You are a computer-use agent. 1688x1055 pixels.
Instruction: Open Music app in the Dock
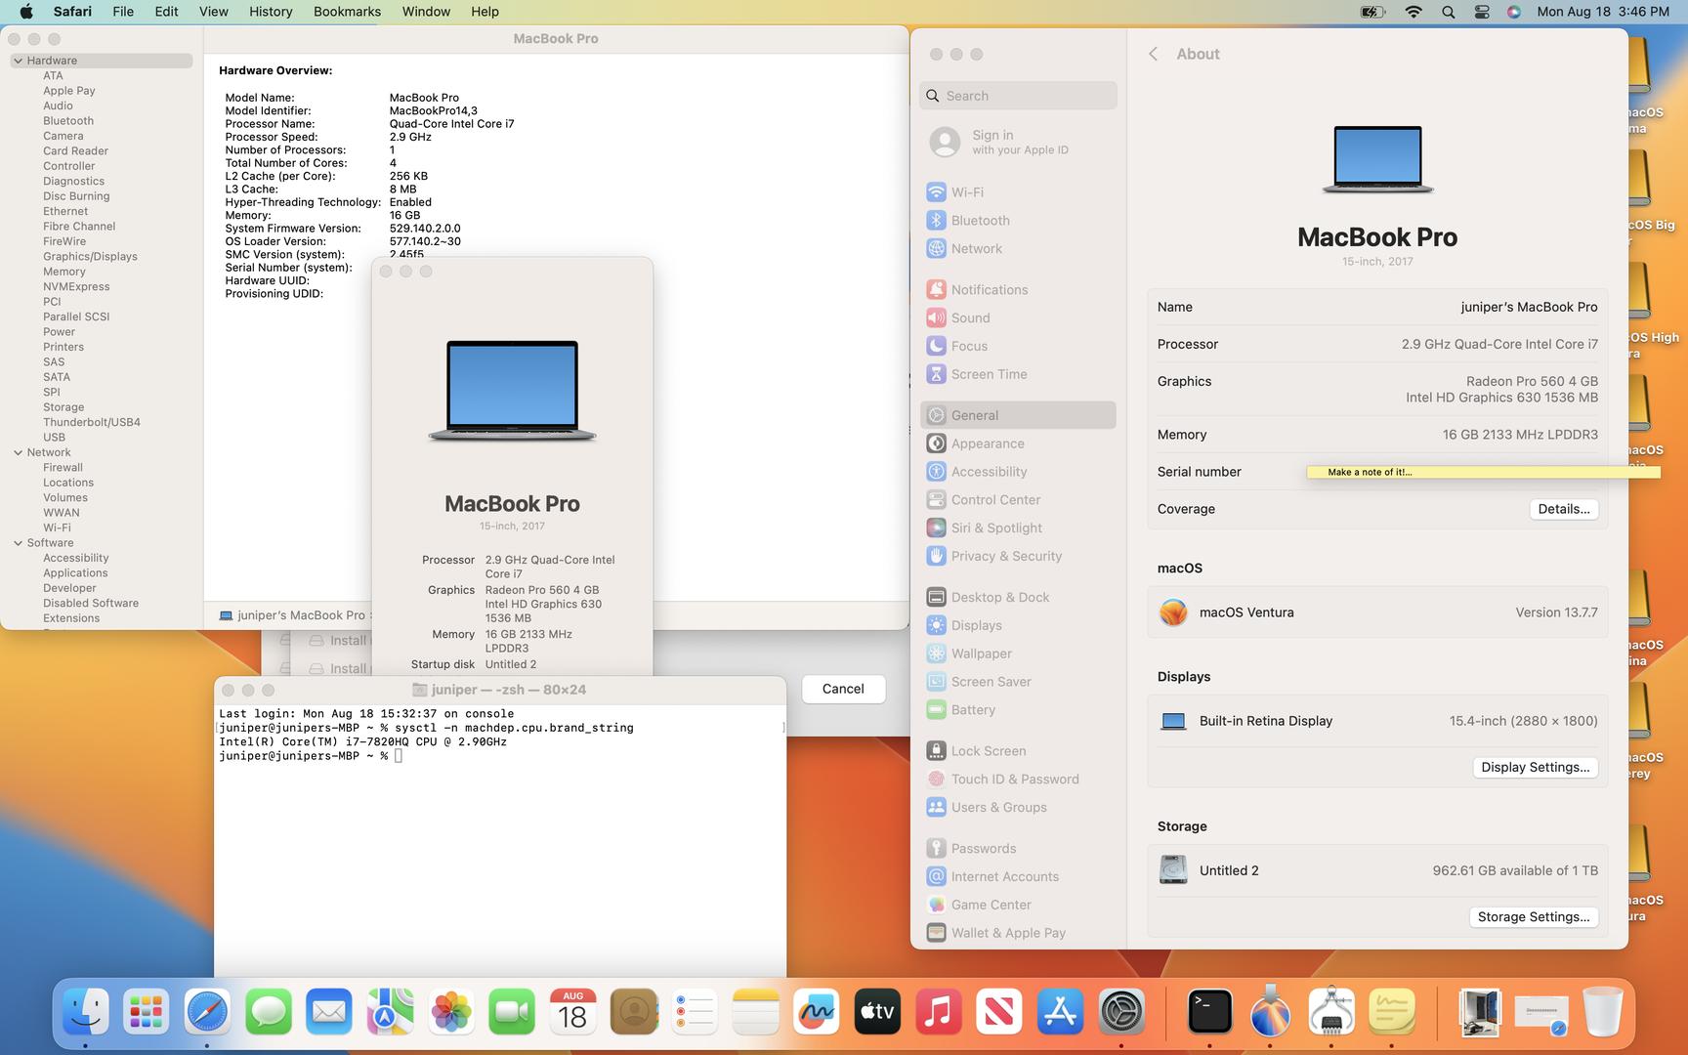click(x=938, y=1012)
